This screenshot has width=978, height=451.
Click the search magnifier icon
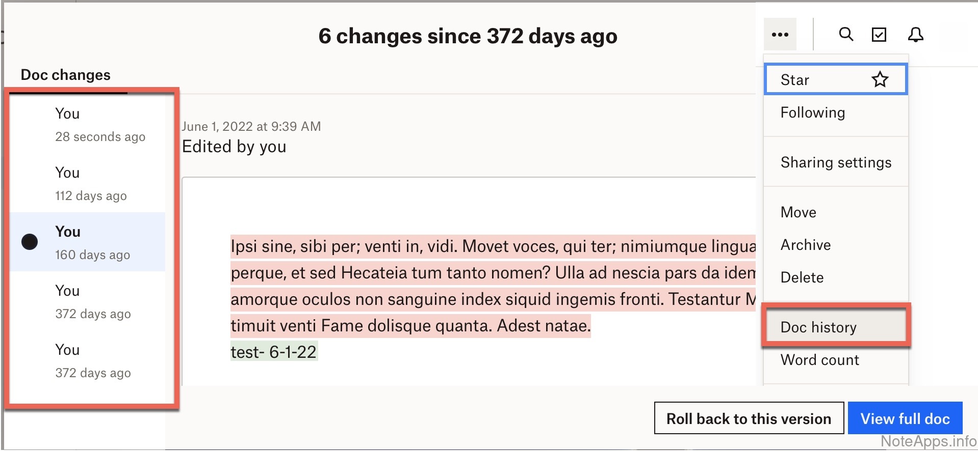point(846,35)
